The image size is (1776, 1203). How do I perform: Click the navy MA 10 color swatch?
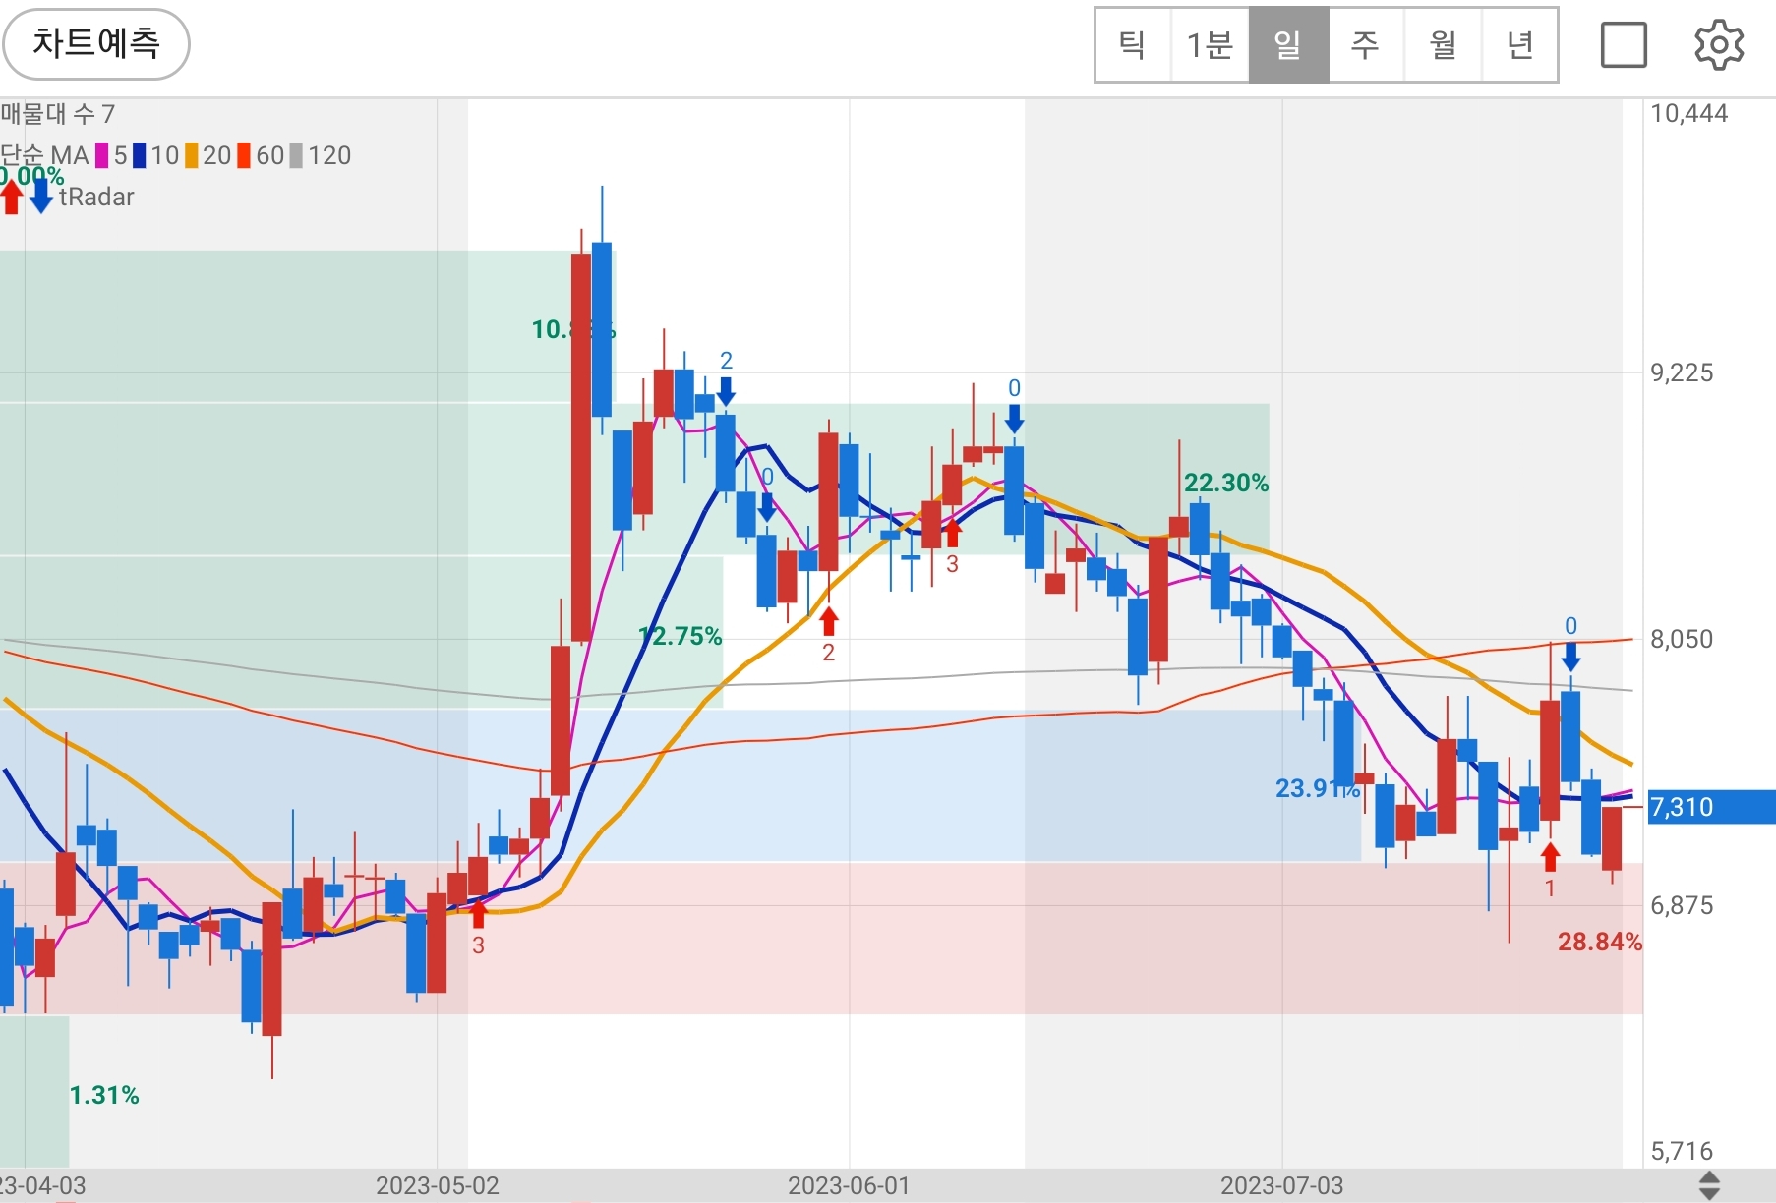[139, 155]
